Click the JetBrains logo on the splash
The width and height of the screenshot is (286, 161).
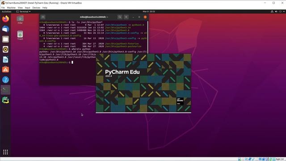tap(180, 101)
